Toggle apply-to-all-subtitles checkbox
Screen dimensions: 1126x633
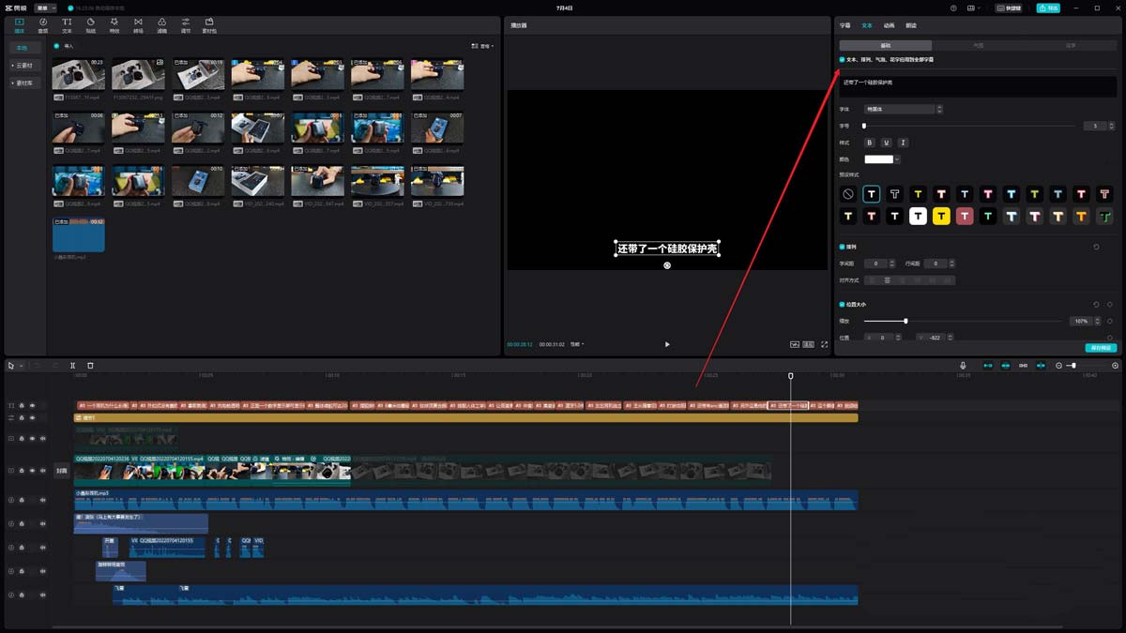842,59
